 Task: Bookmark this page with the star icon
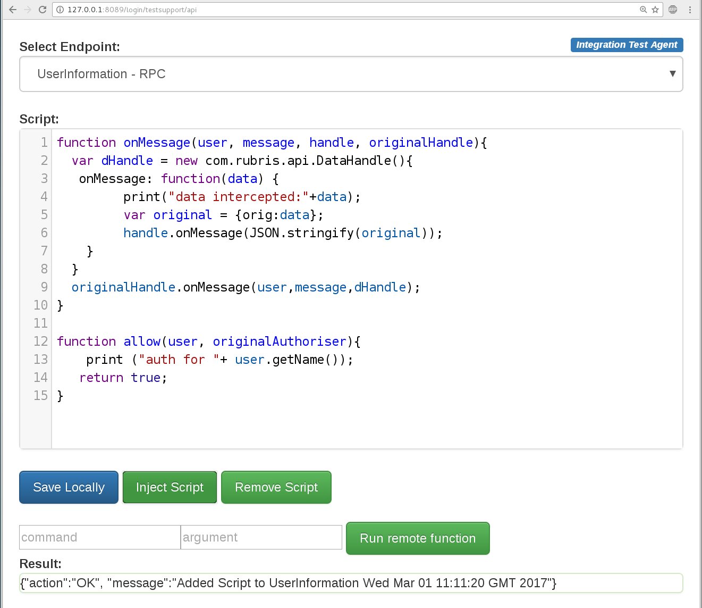point(655,10)
